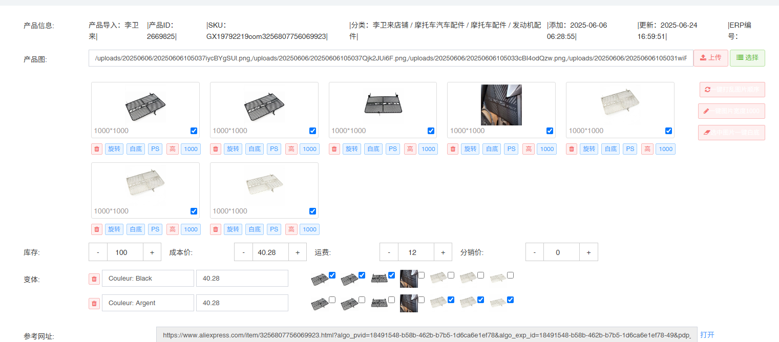779x342 pixels.
Task: Click trash icon under the motorcycle photo image
Action: click(453, 149)
